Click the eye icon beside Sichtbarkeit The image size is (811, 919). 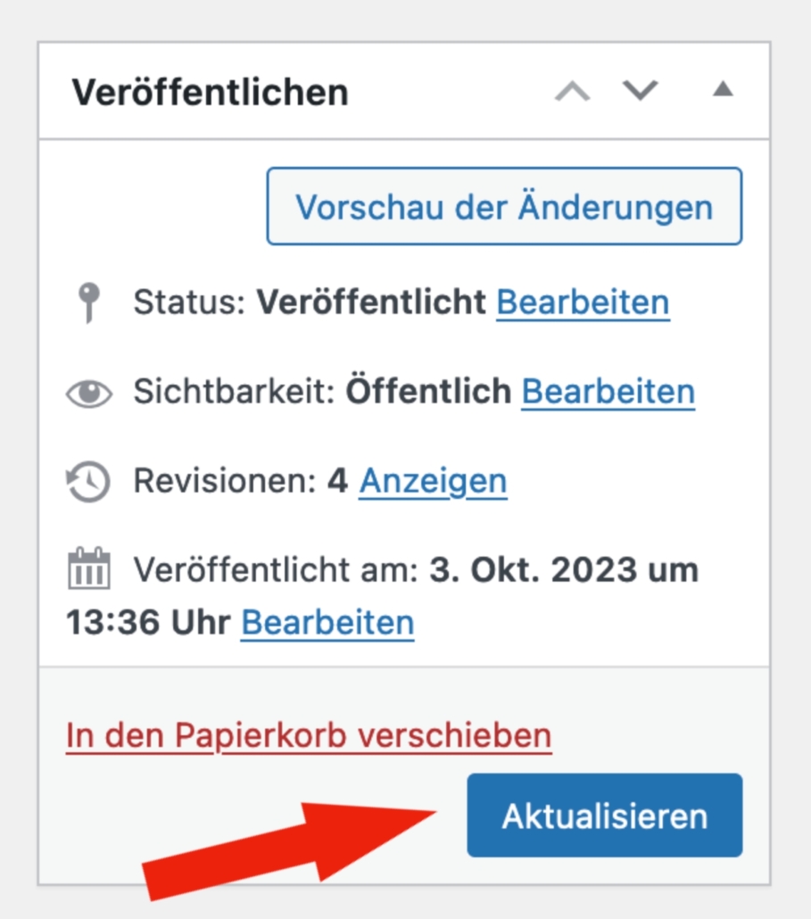(89, 393)
